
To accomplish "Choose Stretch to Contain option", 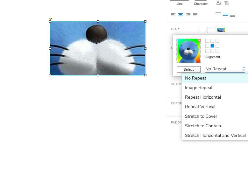I will tap(215, 126).
